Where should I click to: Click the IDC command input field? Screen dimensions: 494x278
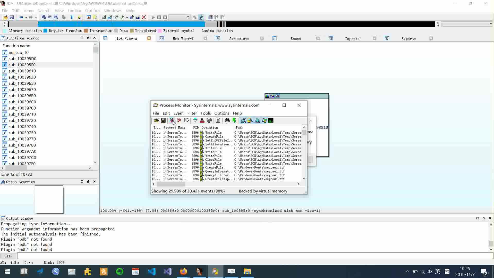(x=255, y=256)
